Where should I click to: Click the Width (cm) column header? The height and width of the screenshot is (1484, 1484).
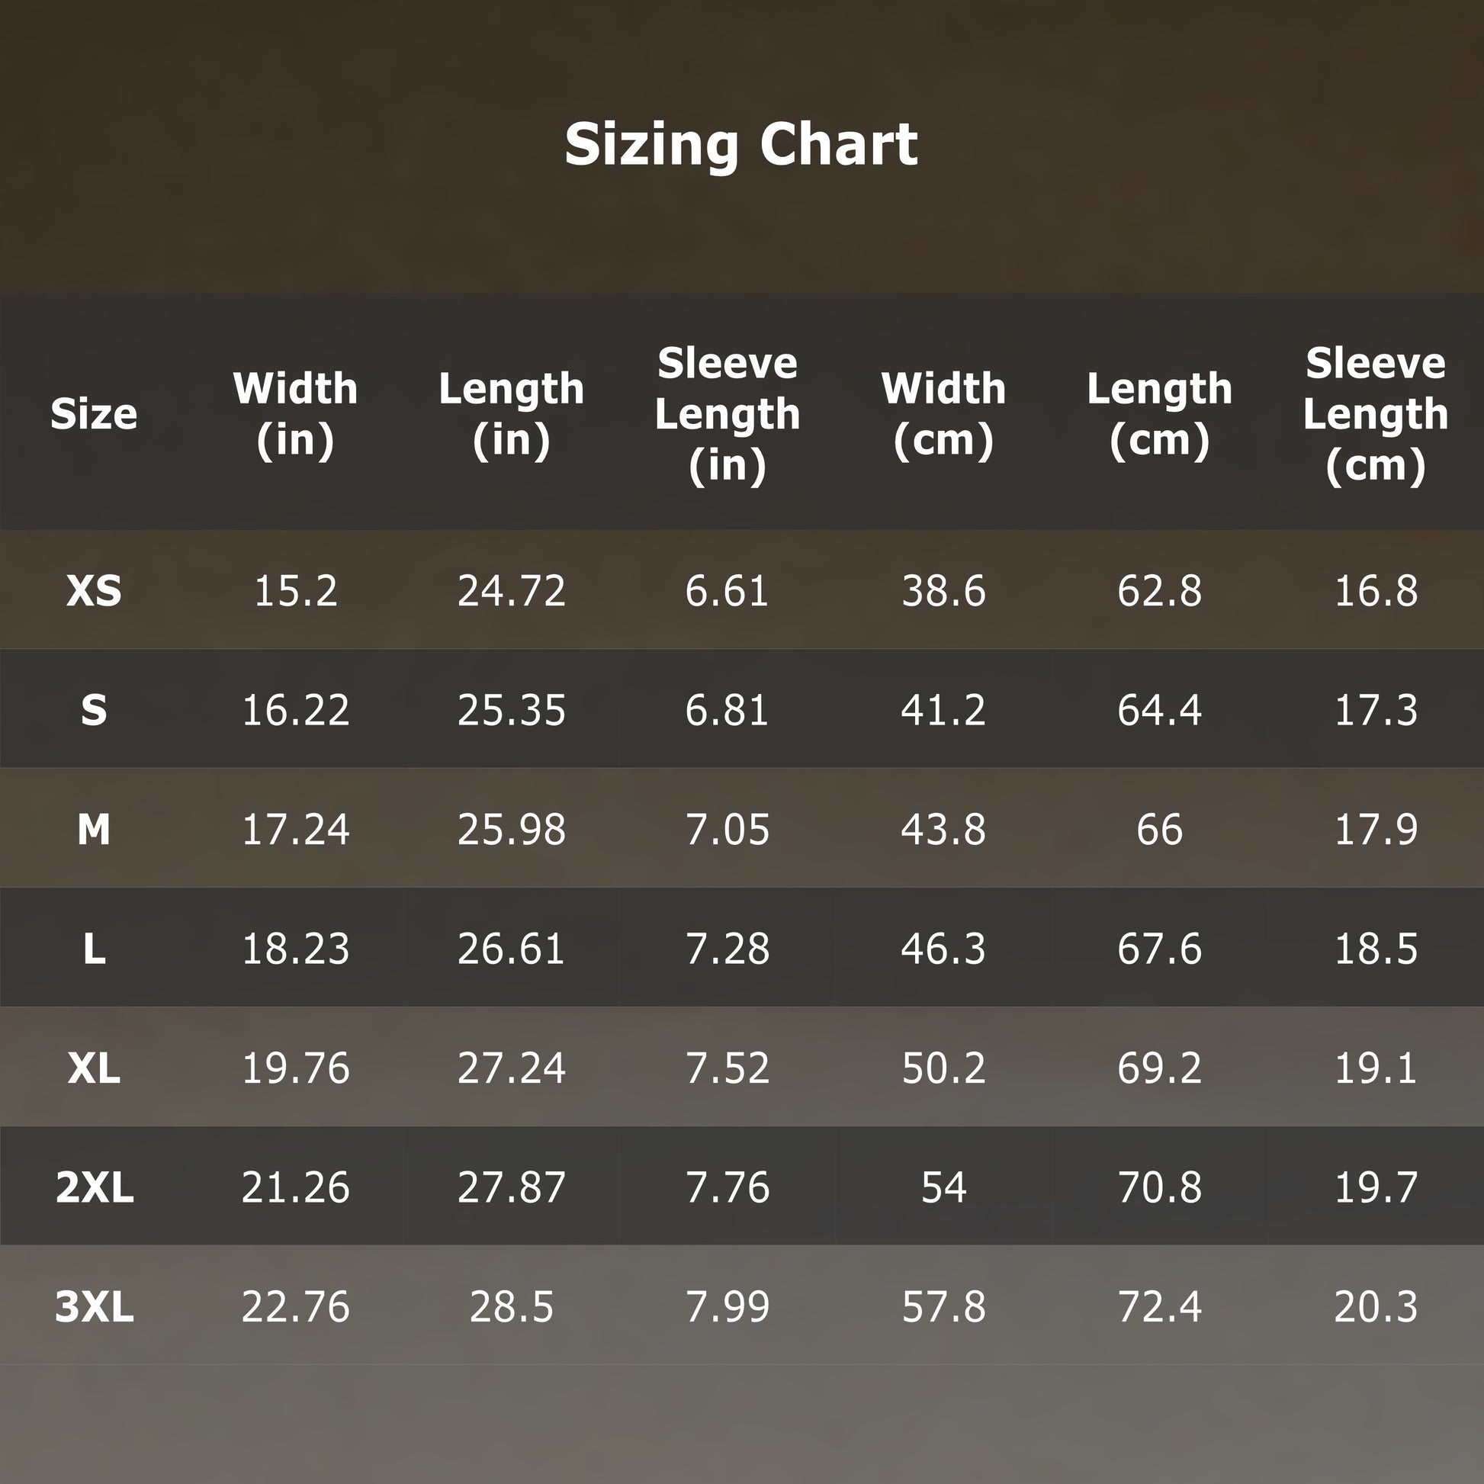coord(943,414)
